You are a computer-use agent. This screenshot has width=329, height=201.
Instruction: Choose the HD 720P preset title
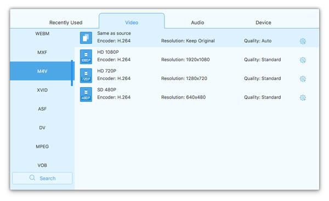(106, 71)
